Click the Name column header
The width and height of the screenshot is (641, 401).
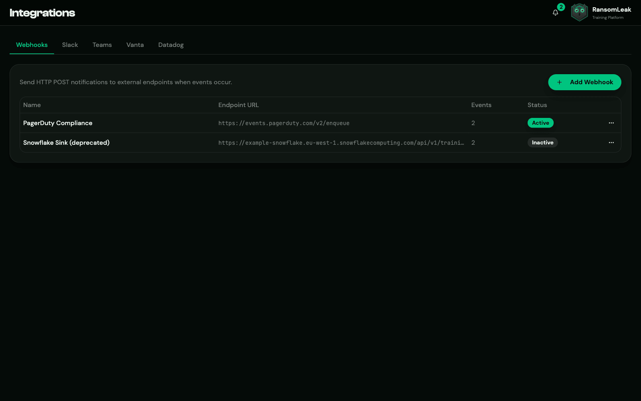click(x=32, y=105)
